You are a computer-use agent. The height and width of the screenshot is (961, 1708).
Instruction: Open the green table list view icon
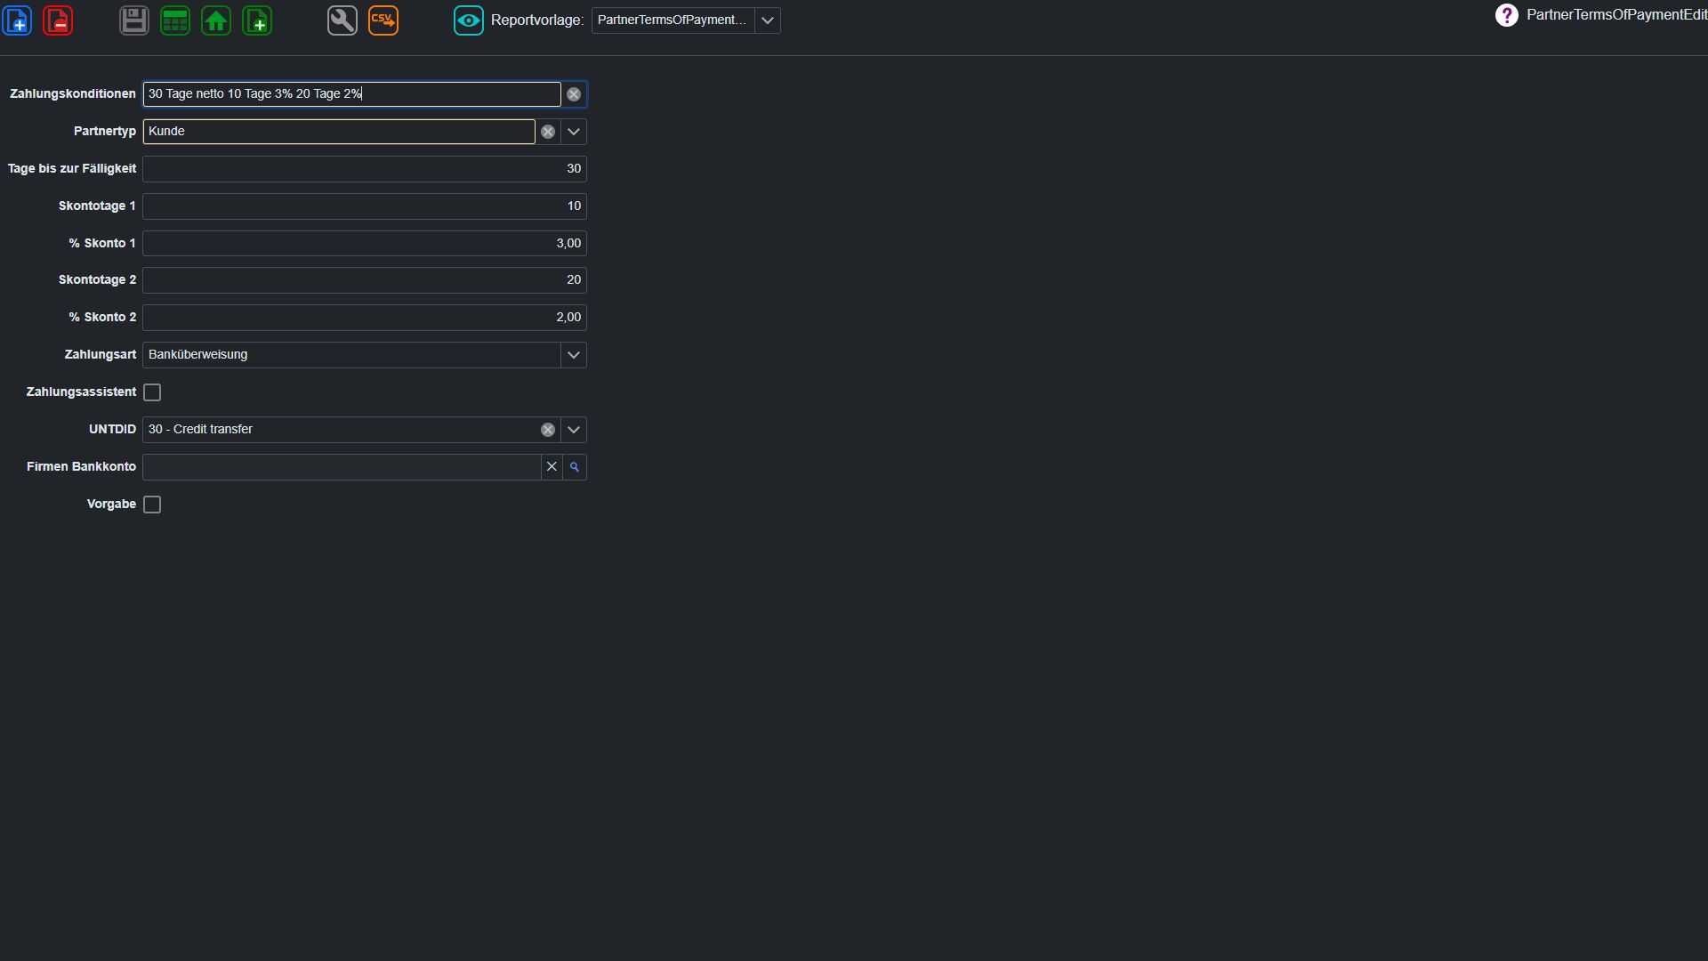pos(175,20)
